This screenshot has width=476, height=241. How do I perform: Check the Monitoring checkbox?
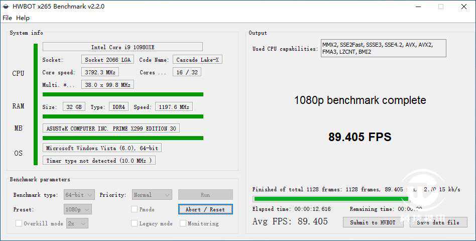183,223
